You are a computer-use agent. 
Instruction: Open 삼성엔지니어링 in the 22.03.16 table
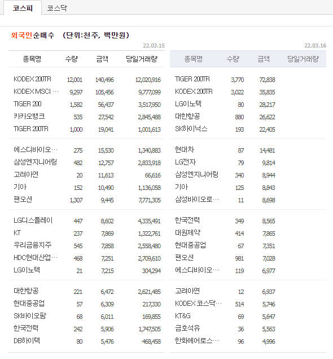point(196,175)
